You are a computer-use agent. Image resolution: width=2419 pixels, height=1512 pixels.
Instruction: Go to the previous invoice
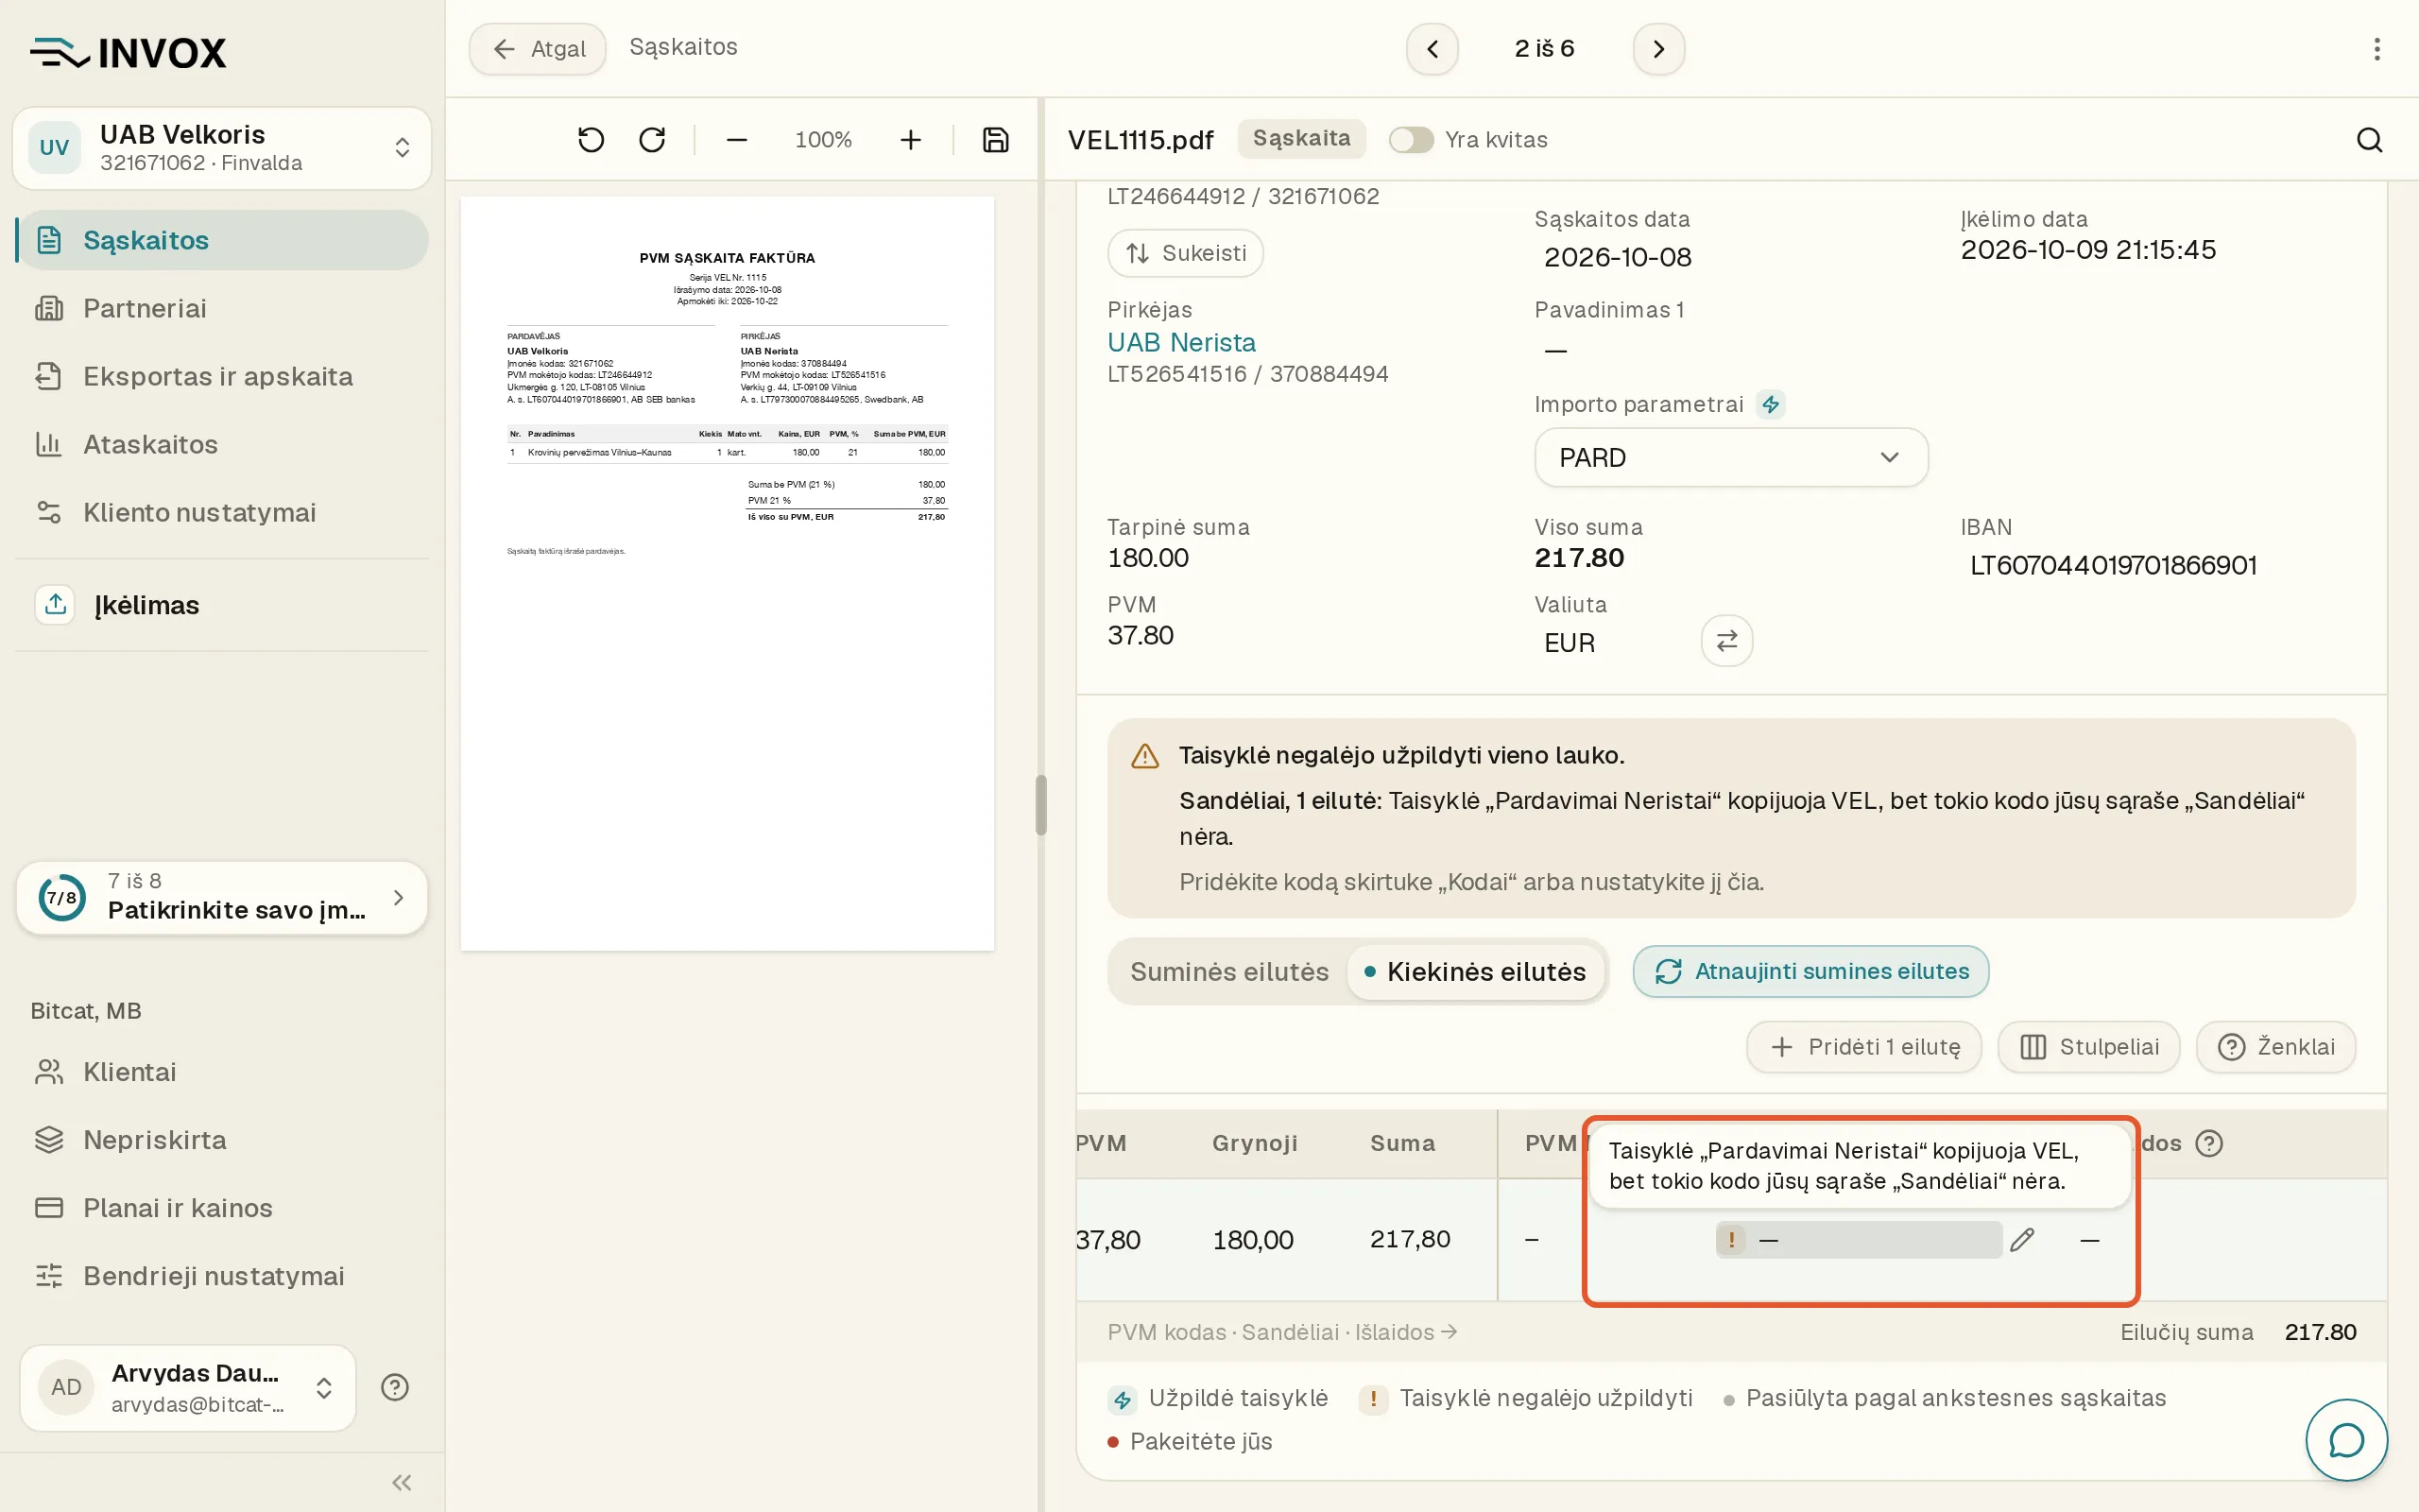1433,49
